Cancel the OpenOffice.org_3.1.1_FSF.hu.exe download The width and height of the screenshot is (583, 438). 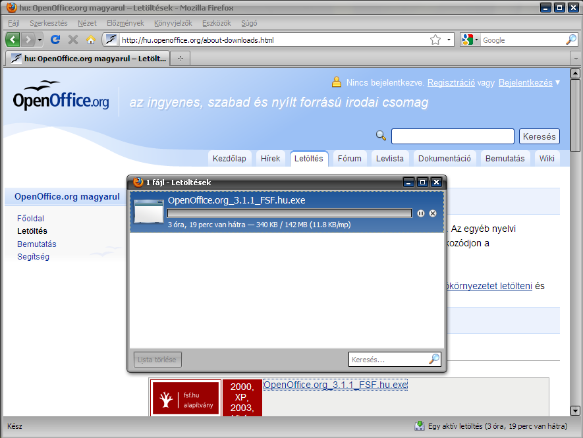pos(433,213)
